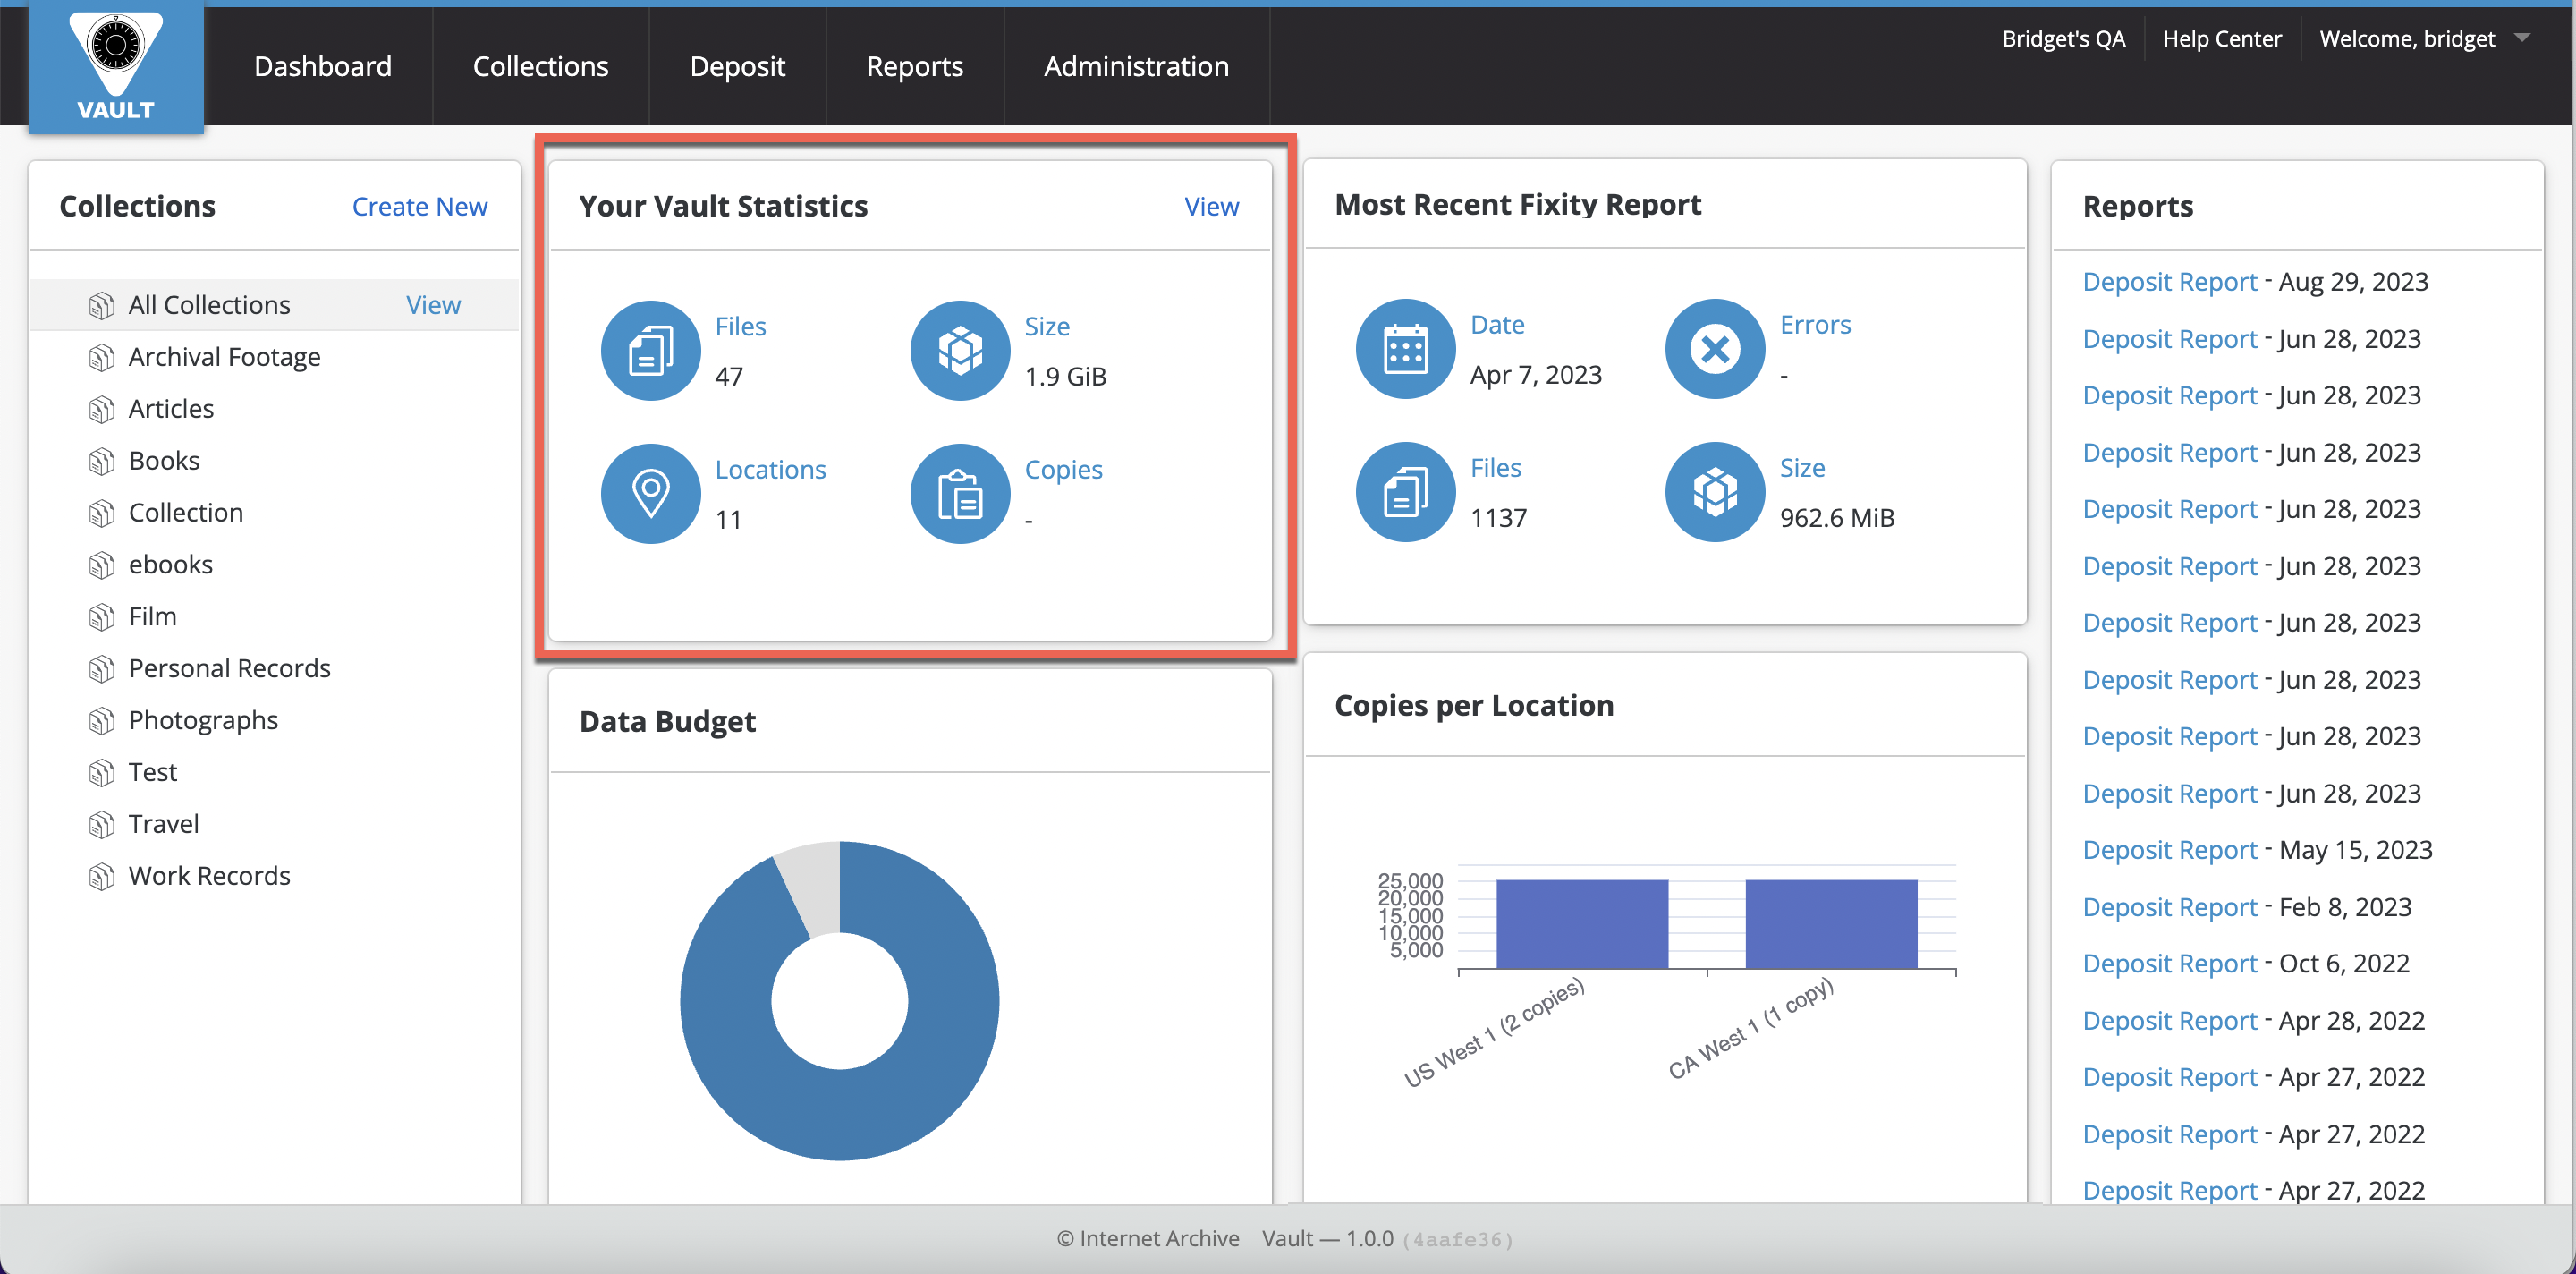The width and height of the screenshot is (2576, 1274).
Task: Click the Locations pin icon
Action: pyautogui.click(x=650, y=494)
